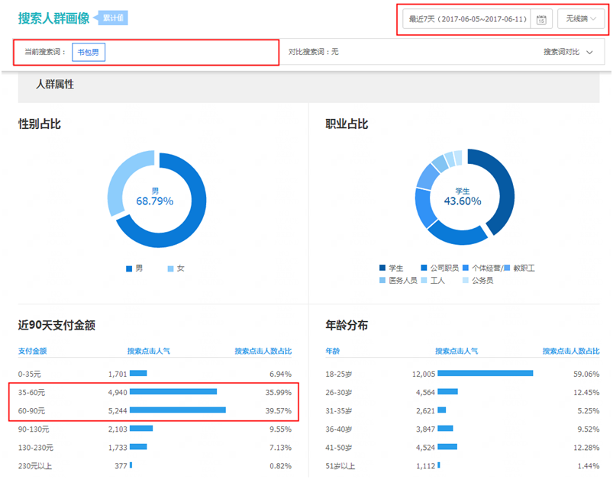Click the 年龄 column header
Screen dimensions: 613x479
click(333, 352)
